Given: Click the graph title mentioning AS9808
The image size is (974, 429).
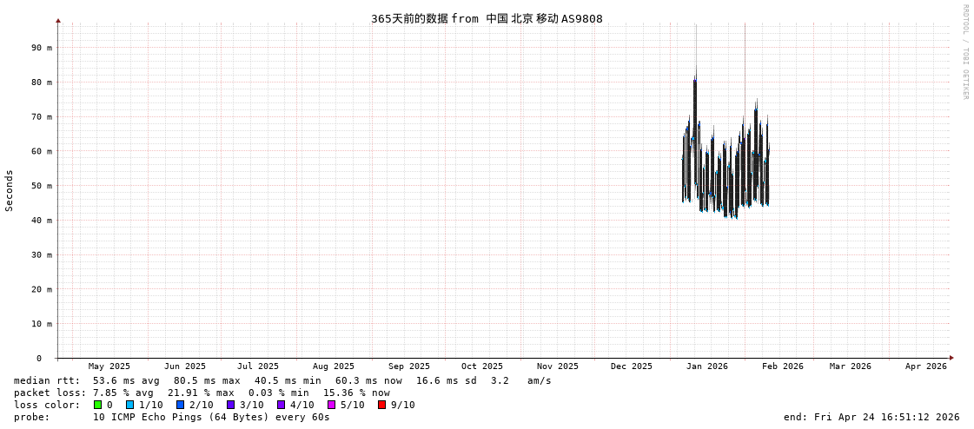Looking at the screenshot, I should pos(487,18).
